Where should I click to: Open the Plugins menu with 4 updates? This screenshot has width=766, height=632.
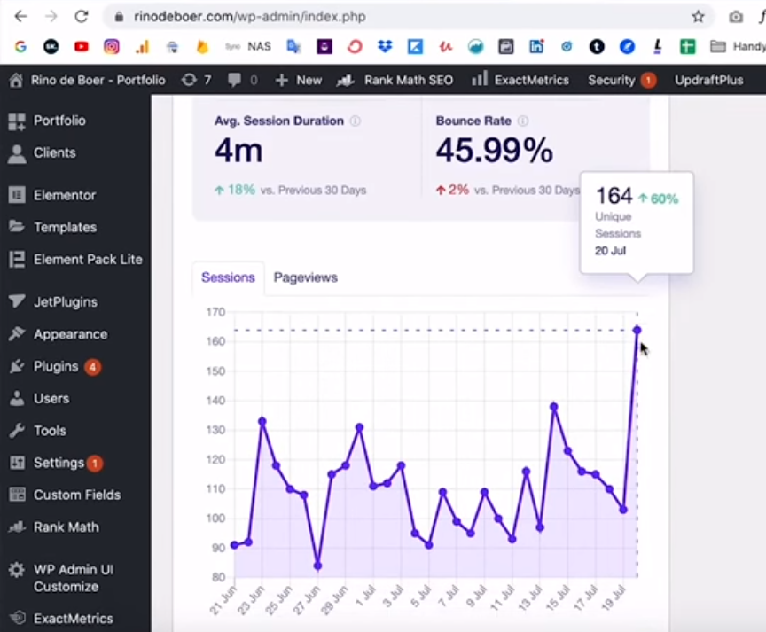56,366
